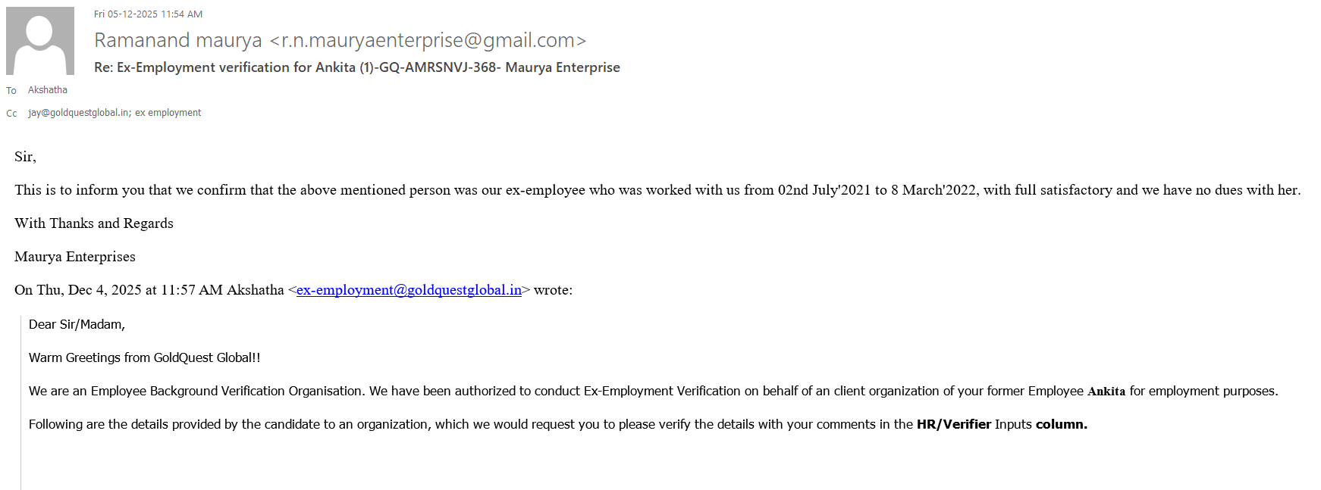
Task: Click the Fri 05-12-2025 timestamp
Action: point(148,14)
